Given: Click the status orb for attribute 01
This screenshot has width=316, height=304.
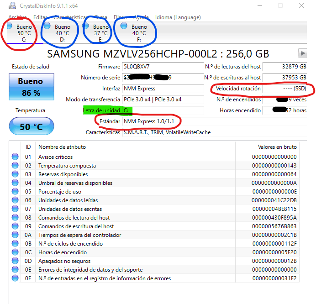Looking at the screenshot, I should (x=15, y=157).
